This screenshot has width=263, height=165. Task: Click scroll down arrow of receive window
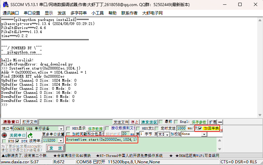tap(260, 115)
